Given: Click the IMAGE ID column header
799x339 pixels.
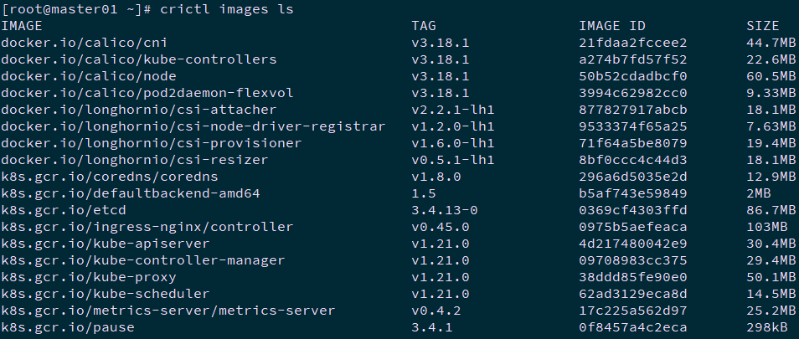Looking at the screenshot, I should pos(612,26).
